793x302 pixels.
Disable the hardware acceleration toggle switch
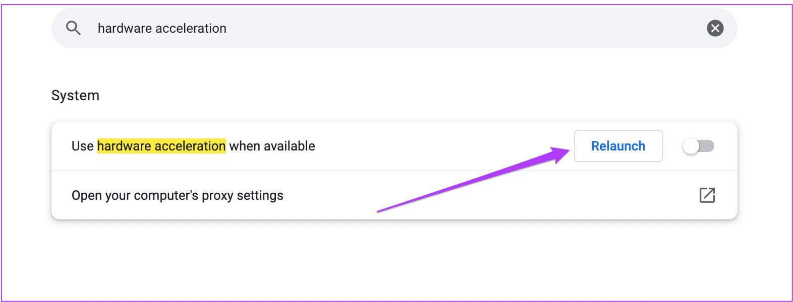[x=698, y=146]
